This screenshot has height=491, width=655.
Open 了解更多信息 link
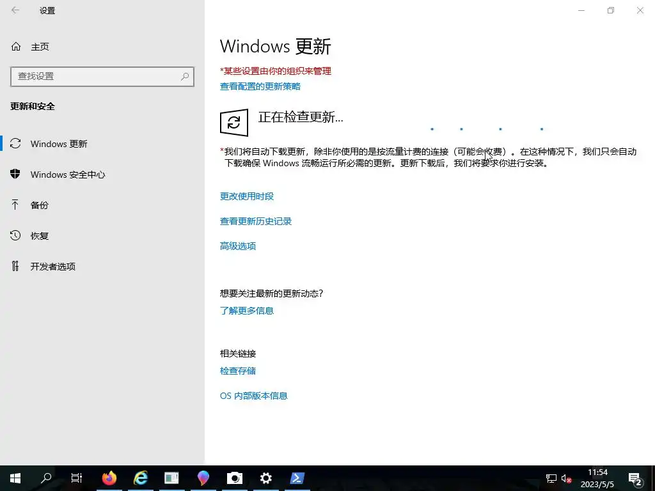(x=247, y=311)
